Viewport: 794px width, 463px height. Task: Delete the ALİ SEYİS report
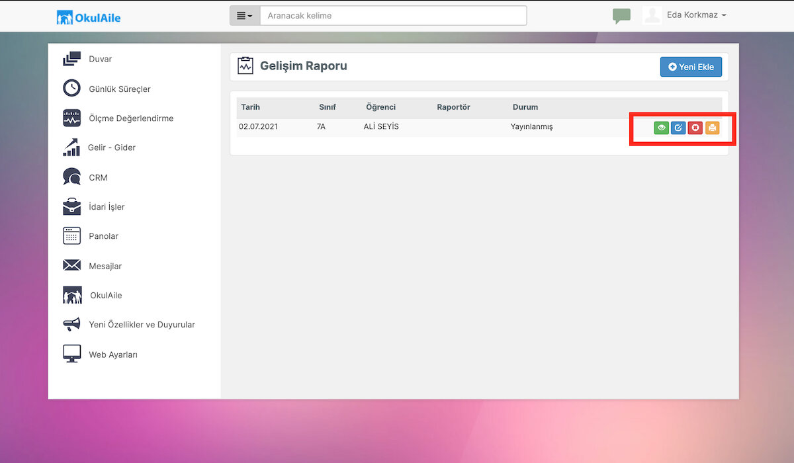click(x=695, y=128)
